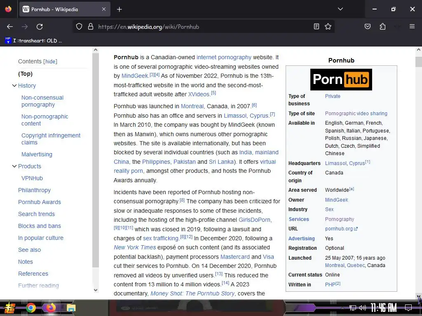This screenshot has width=422, height=316.
Task: Go to Copyright infringement claims section
Action: pyautogui.click(x=51, y=139)
